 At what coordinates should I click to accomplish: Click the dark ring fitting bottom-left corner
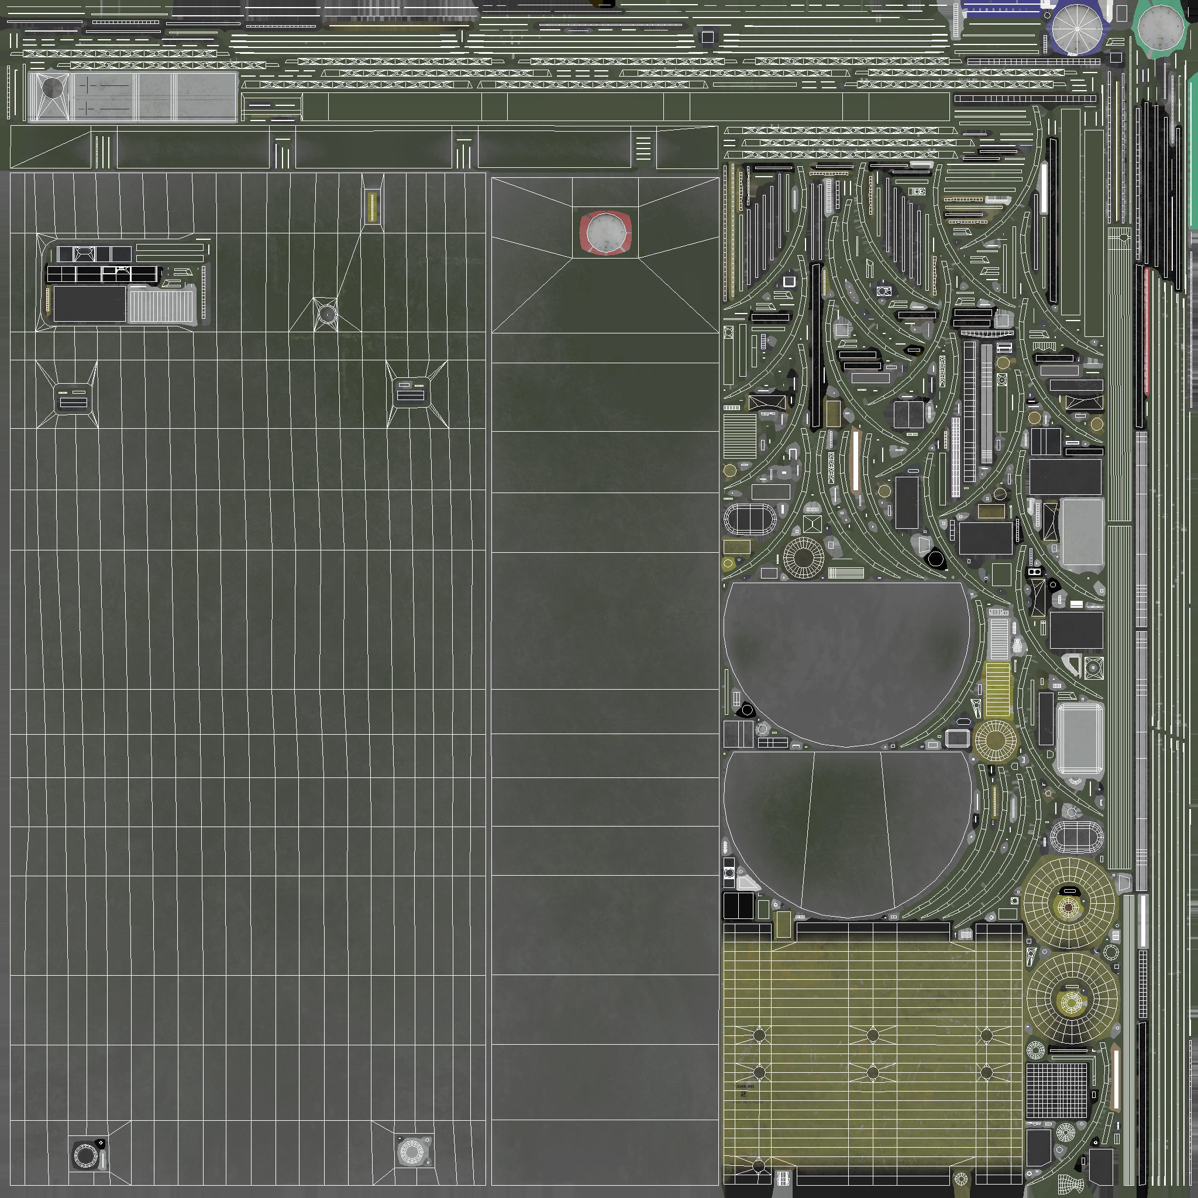(x=86, y=1155)
